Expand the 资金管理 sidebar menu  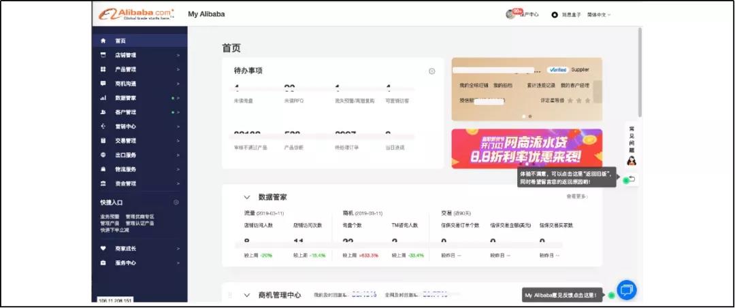[x=178, y=184]
